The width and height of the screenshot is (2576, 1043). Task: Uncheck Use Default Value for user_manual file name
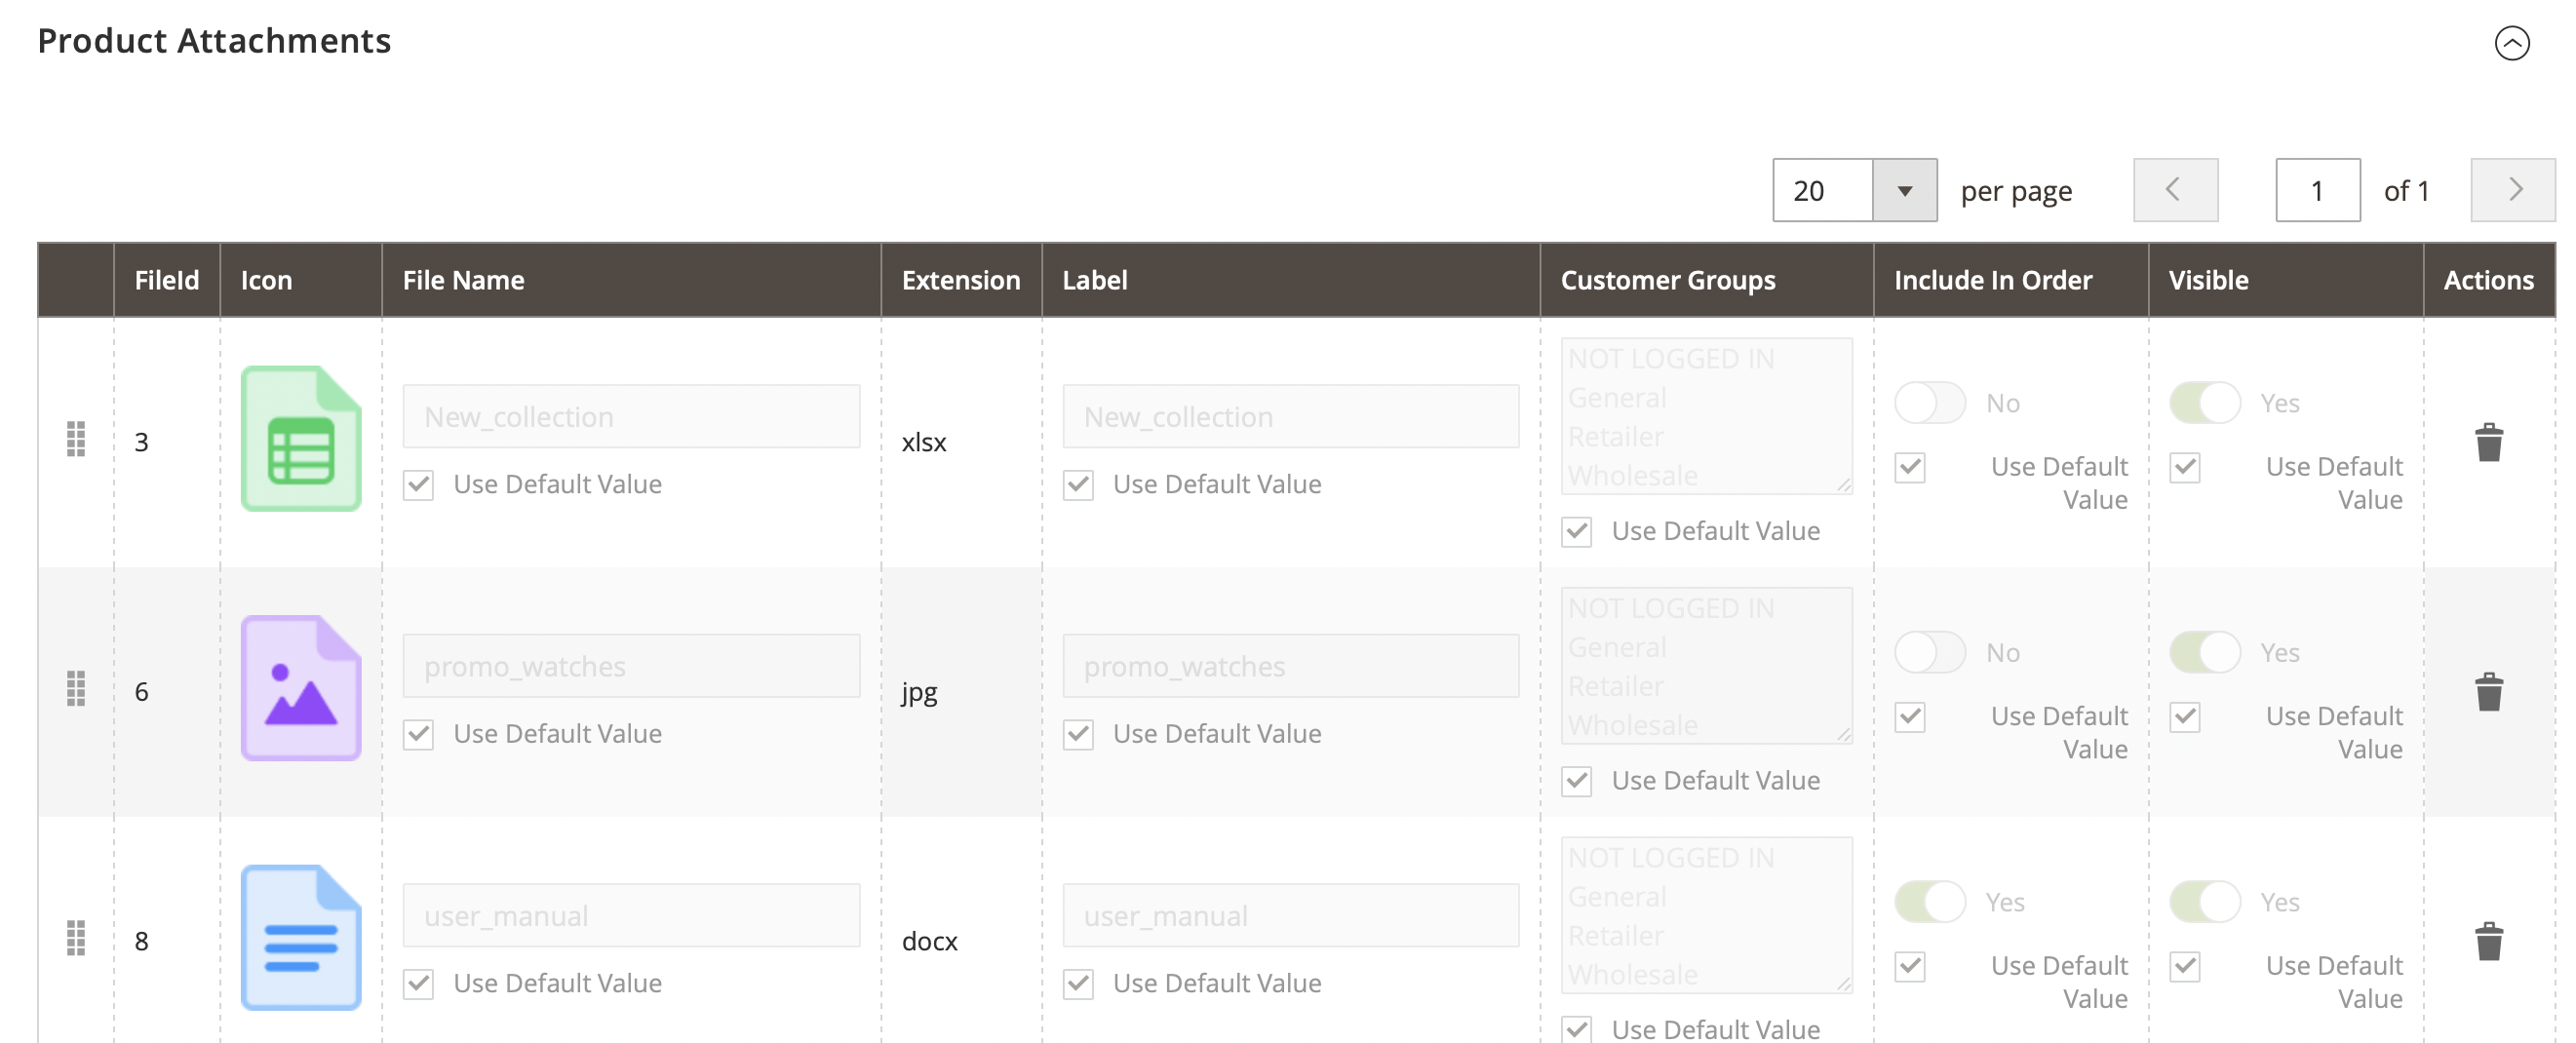pos(418,984)
